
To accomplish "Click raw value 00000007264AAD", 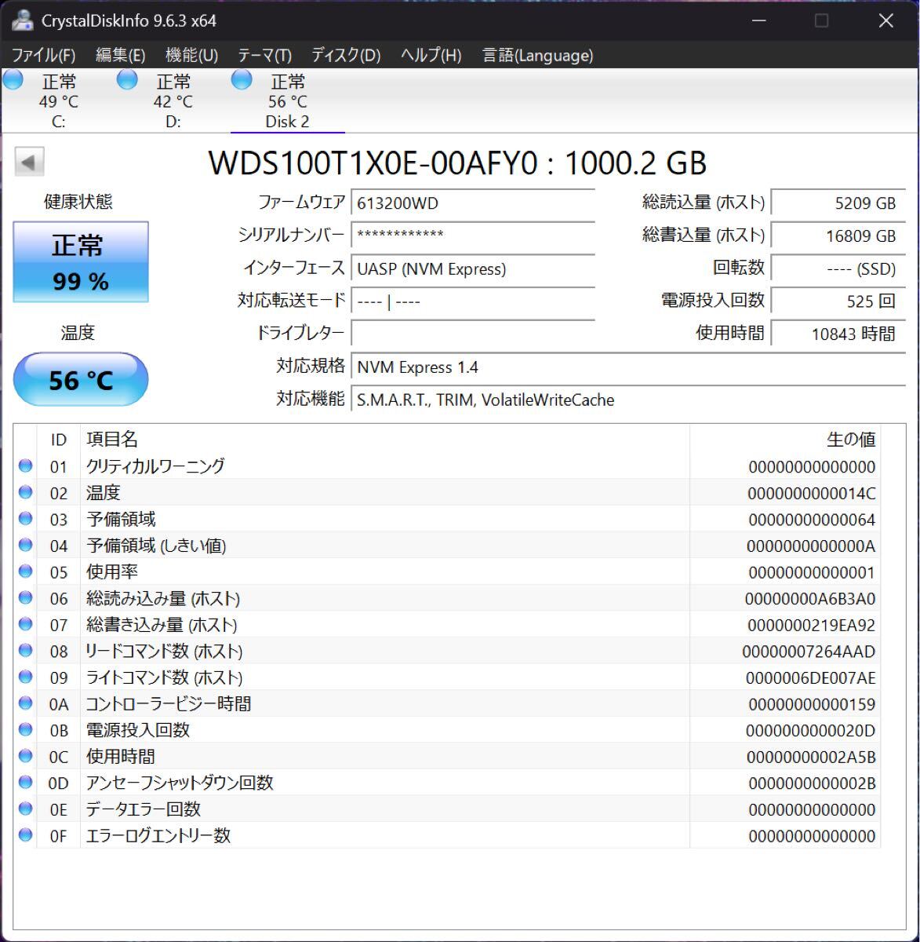I will tap(809, 652).
